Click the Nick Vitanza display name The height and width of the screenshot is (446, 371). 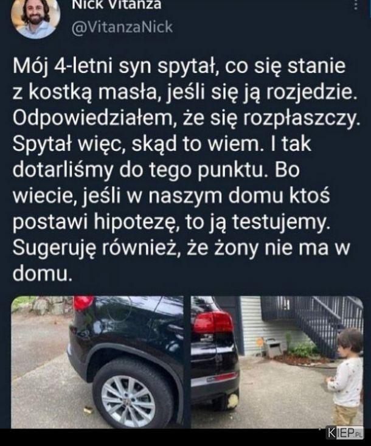click(x=116, y=5)
